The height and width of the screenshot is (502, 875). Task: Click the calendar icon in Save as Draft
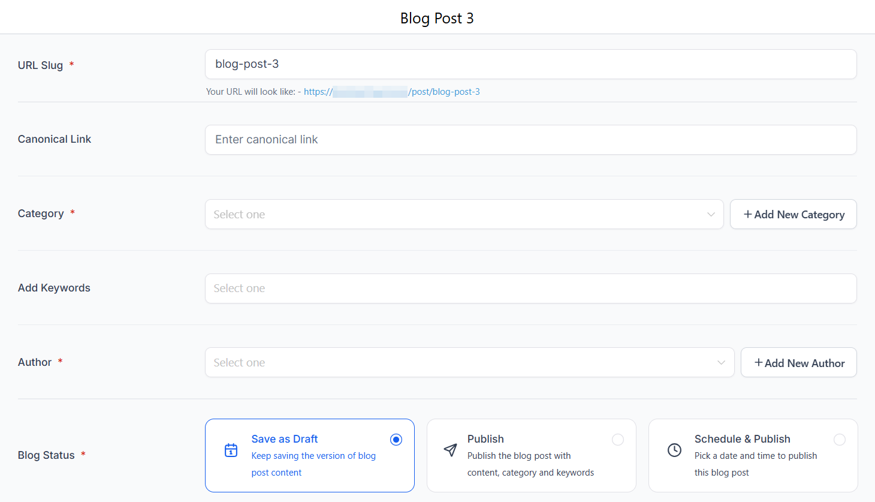coord(231,450)
